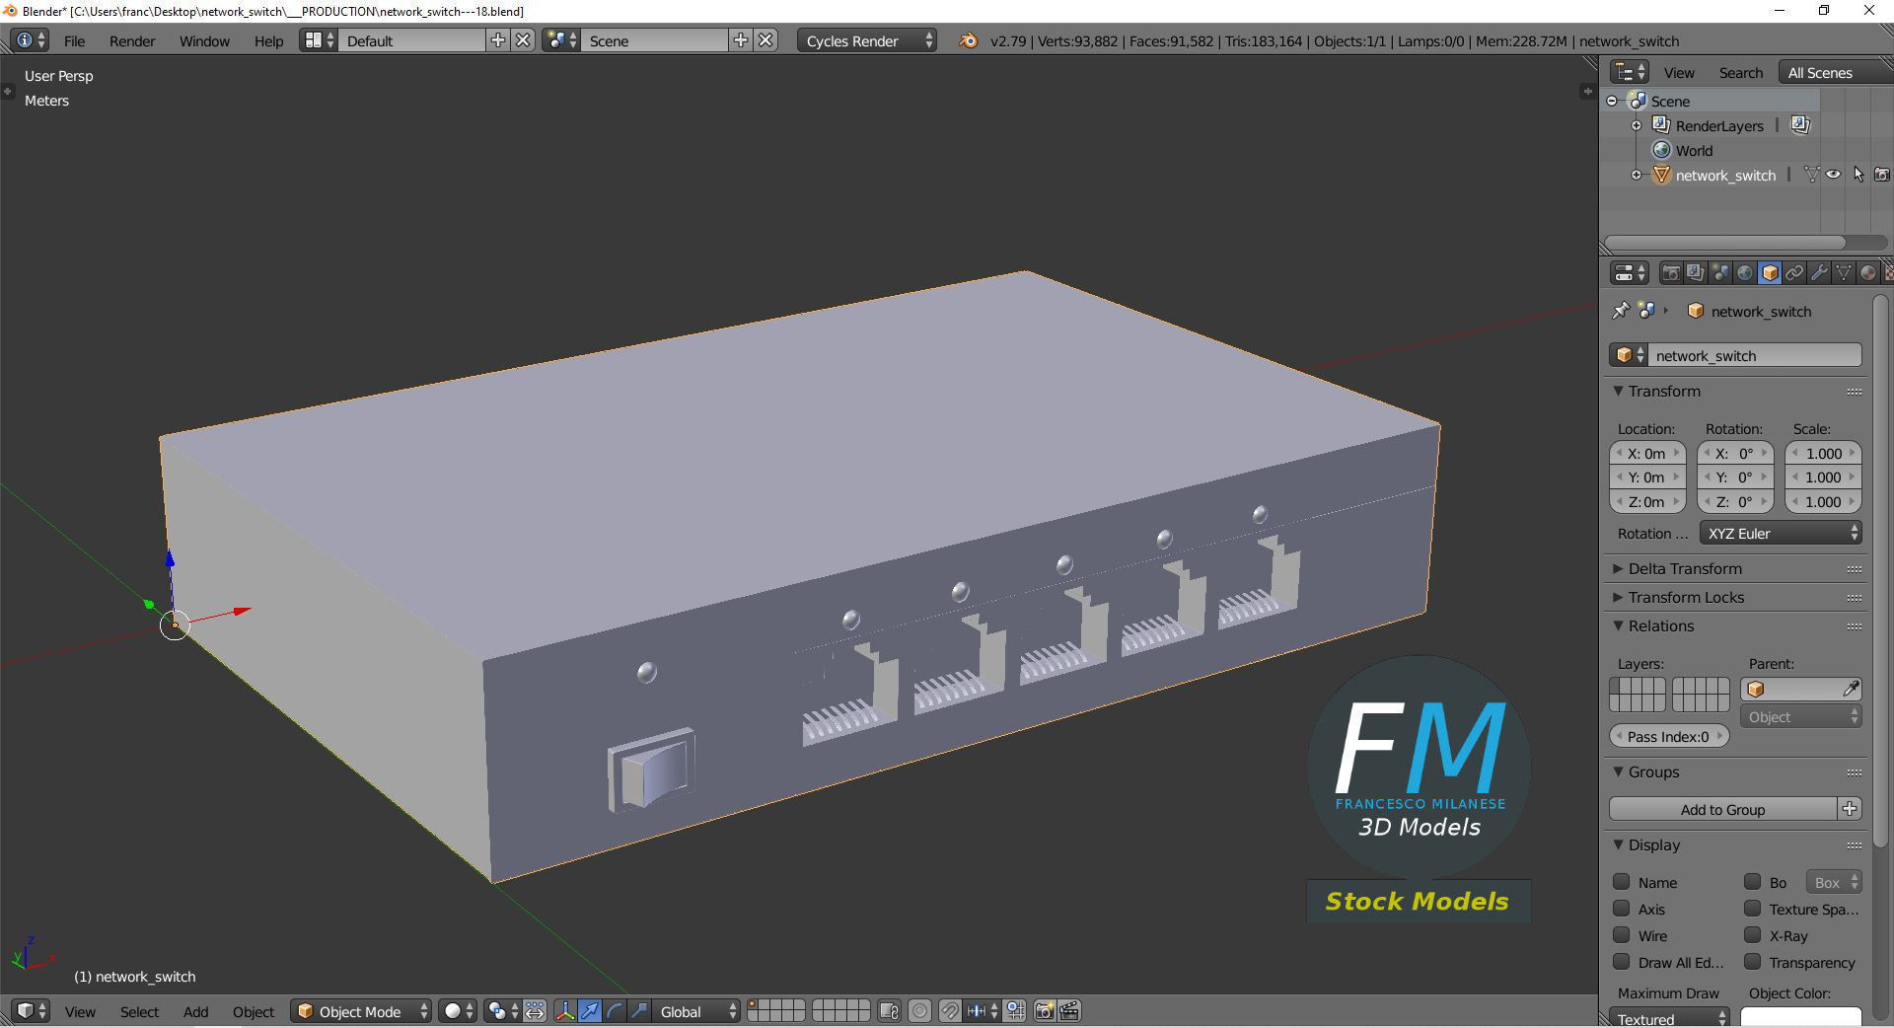Toggle the 3D manipulator widget icon
The height and width of the screenshot is (1028, 1894).
click(x=565, y=1011)
